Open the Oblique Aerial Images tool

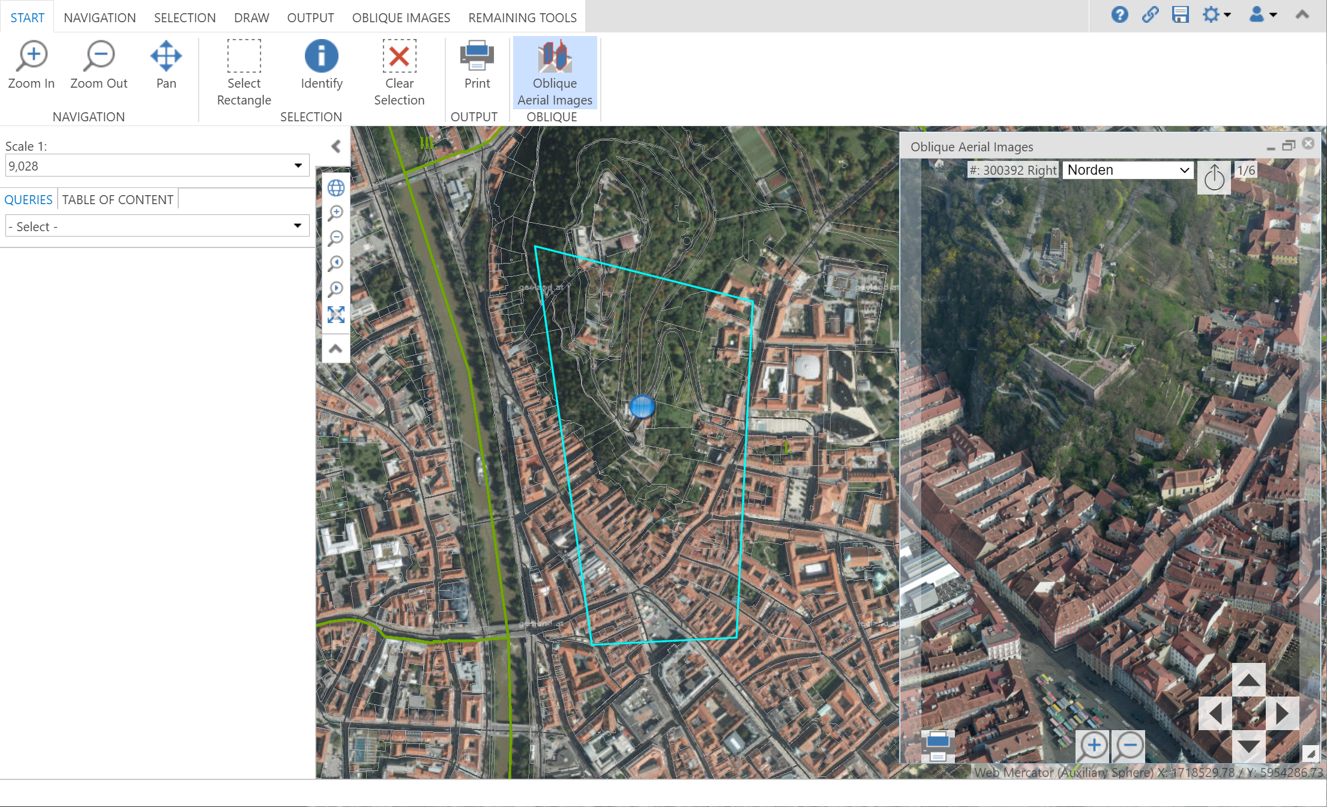click(554, 72)
